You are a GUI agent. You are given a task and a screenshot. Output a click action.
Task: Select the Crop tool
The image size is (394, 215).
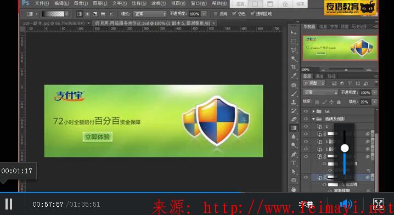coord(294,67)
